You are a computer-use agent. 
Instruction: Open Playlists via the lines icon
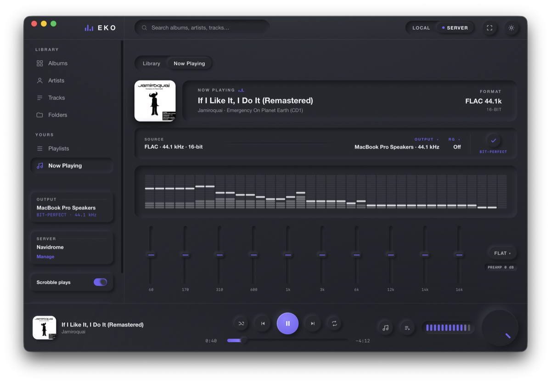[40, 148]
